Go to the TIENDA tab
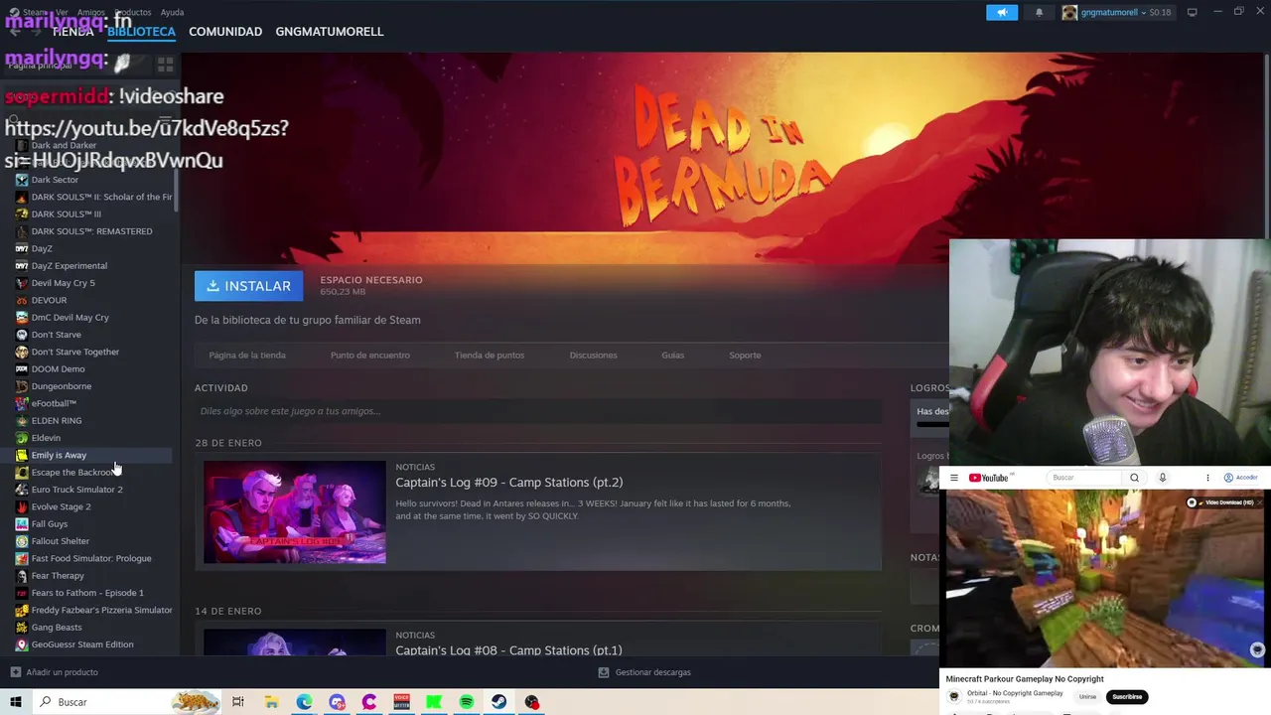Viewport: 1271px width, 715px height. (72, 32)
